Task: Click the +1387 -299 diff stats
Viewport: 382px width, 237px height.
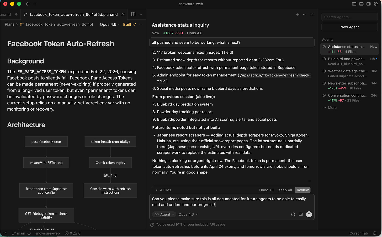Action: [x=173, y=33]
